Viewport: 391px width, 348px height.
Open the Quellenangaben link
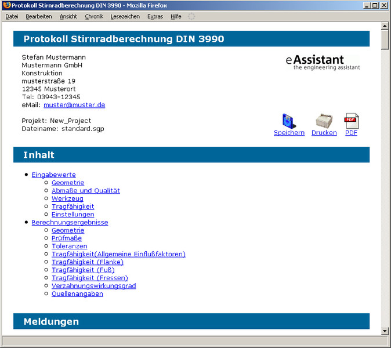(77, 294)
